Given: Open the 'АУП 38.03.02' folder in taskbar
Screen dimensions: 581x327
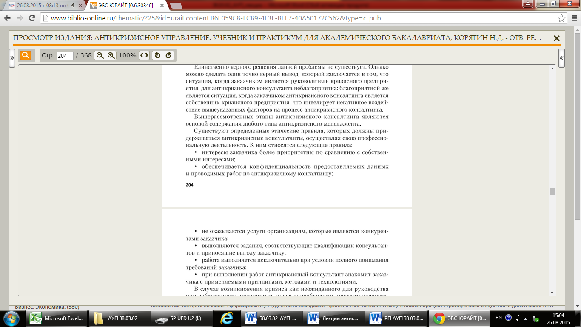Looking at the screenshot, I should (x=120, y=318).
